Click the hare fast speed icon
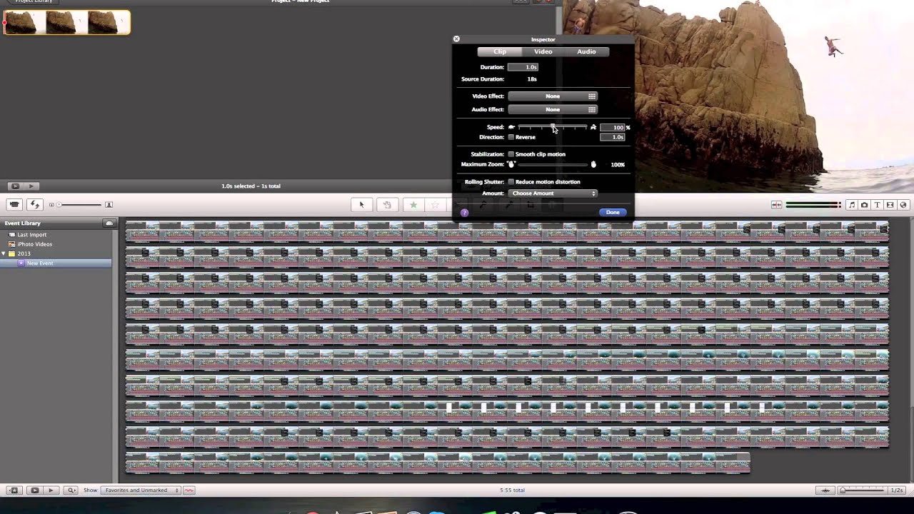The image size is (914, 514). click(x=593, y=127)
